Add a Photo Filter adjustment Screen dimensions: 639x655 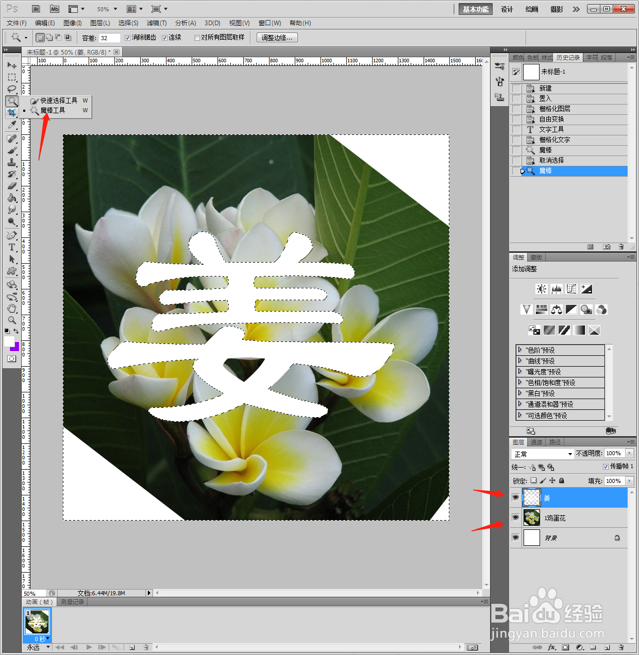point(586,309)
